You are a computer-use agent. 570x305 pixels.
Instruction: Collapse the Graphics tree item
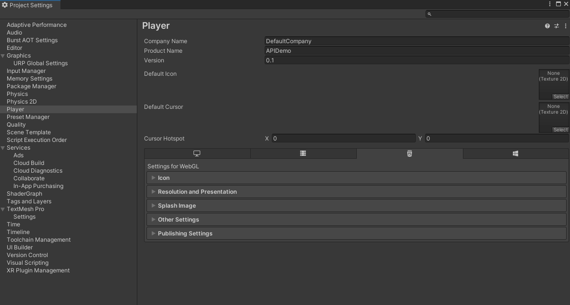[x=3, y=56]
